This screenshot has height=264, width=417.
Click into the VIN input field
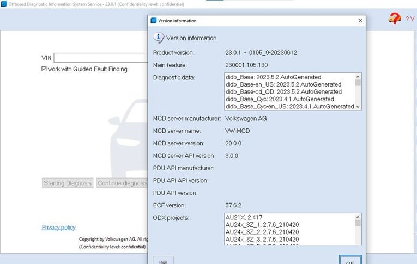point(101,58)
